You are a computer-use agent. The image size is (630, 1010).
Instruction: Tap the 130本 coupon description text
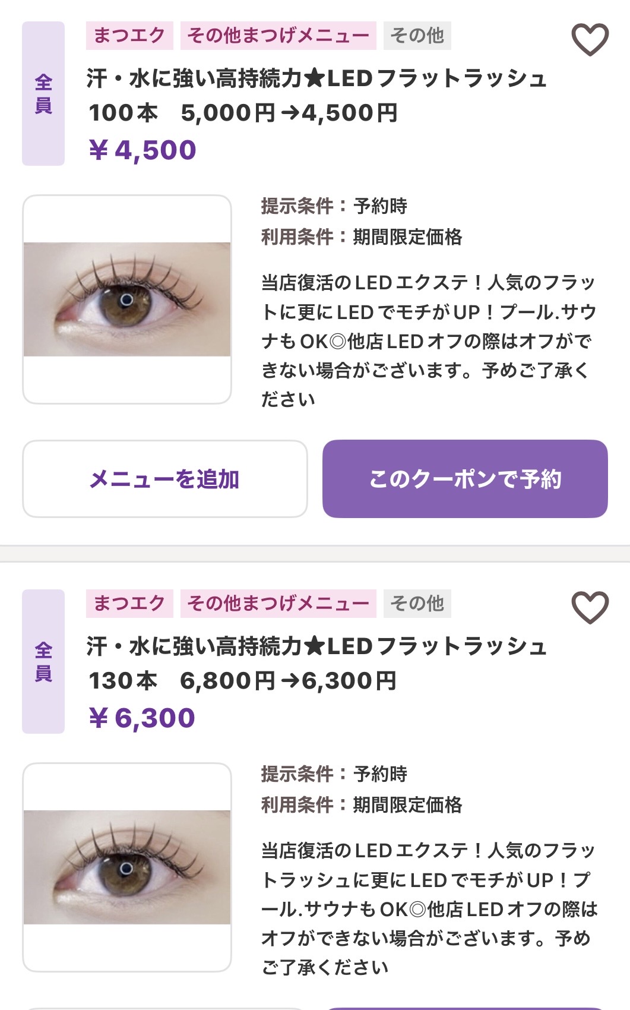coord(429,908)
